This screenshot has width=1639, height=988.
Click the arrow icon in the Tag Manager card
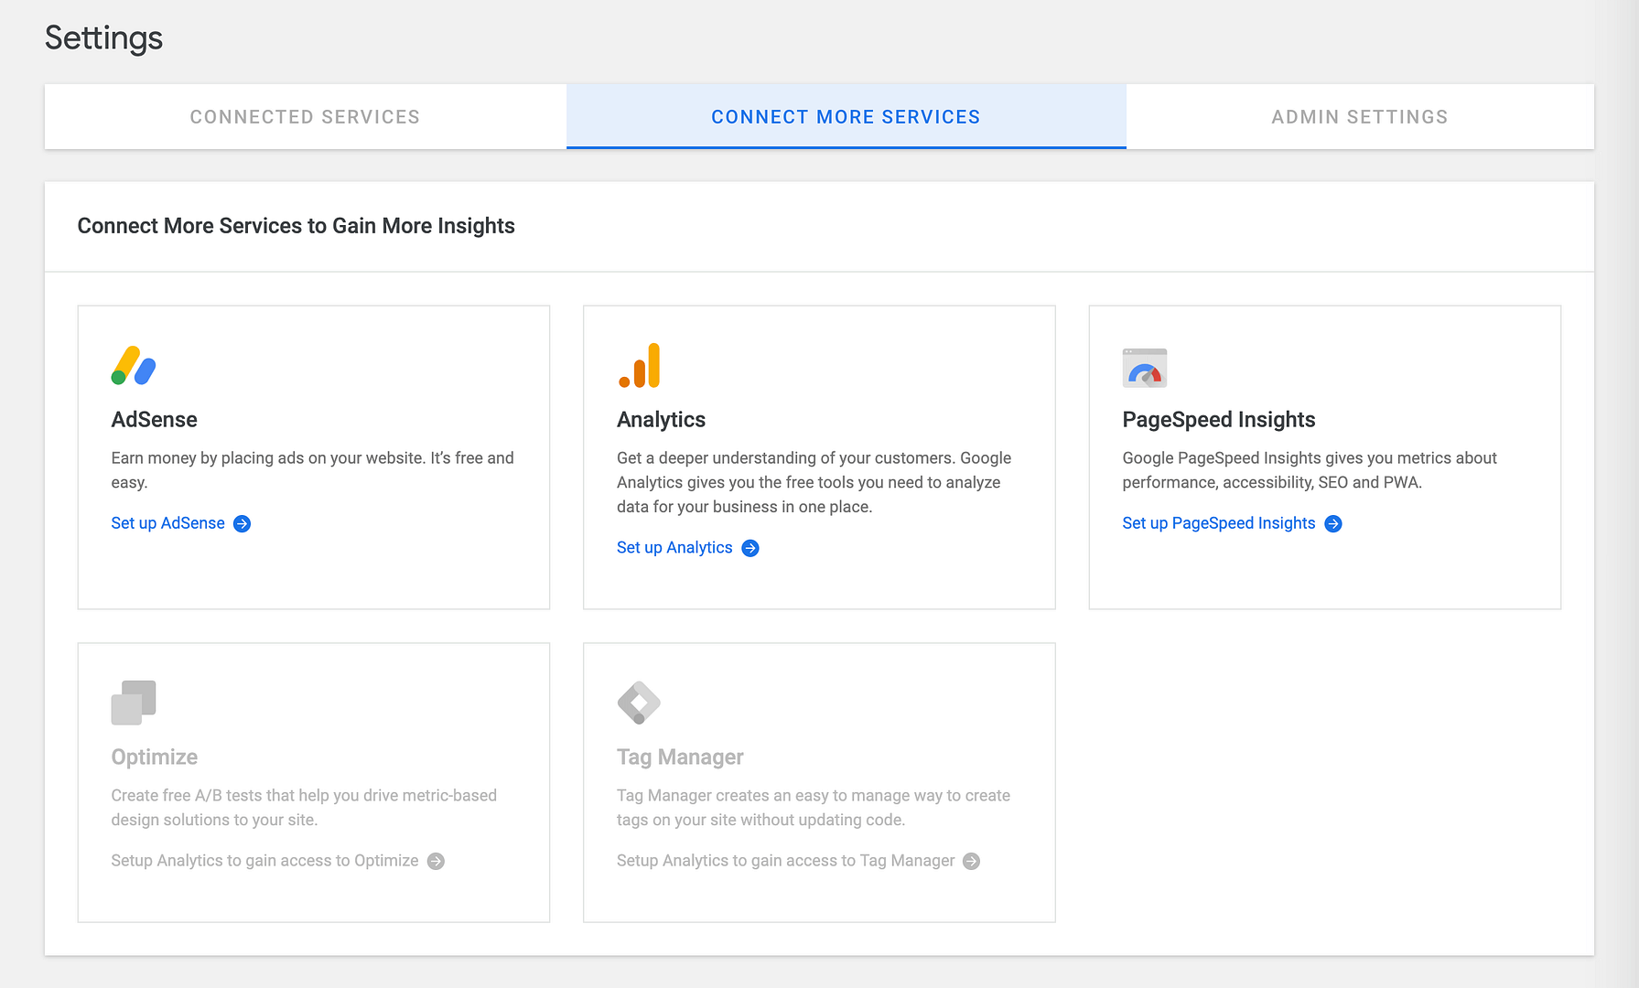(x=970, y=861)
